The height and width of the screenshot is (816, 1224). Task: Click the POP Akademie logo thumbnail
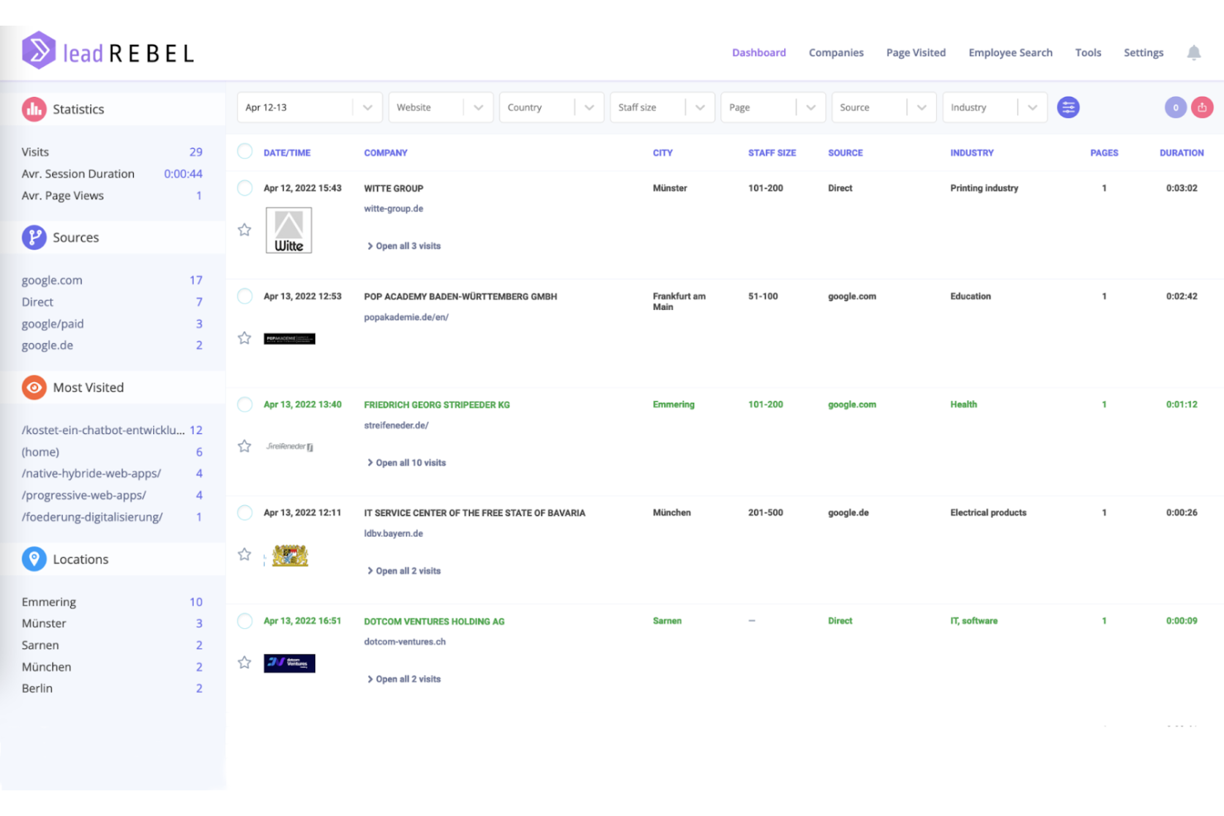tap(289, 339)
